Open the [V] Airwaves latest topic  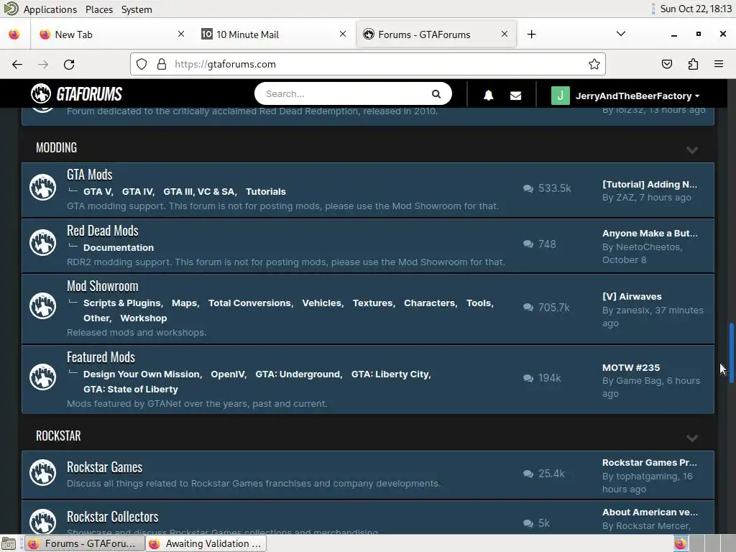632,297
